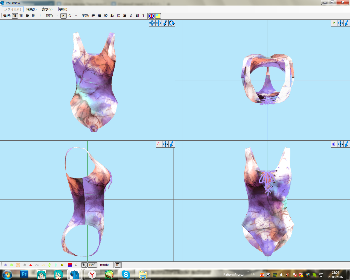Click pan icon in right viewport

point(165,144)
